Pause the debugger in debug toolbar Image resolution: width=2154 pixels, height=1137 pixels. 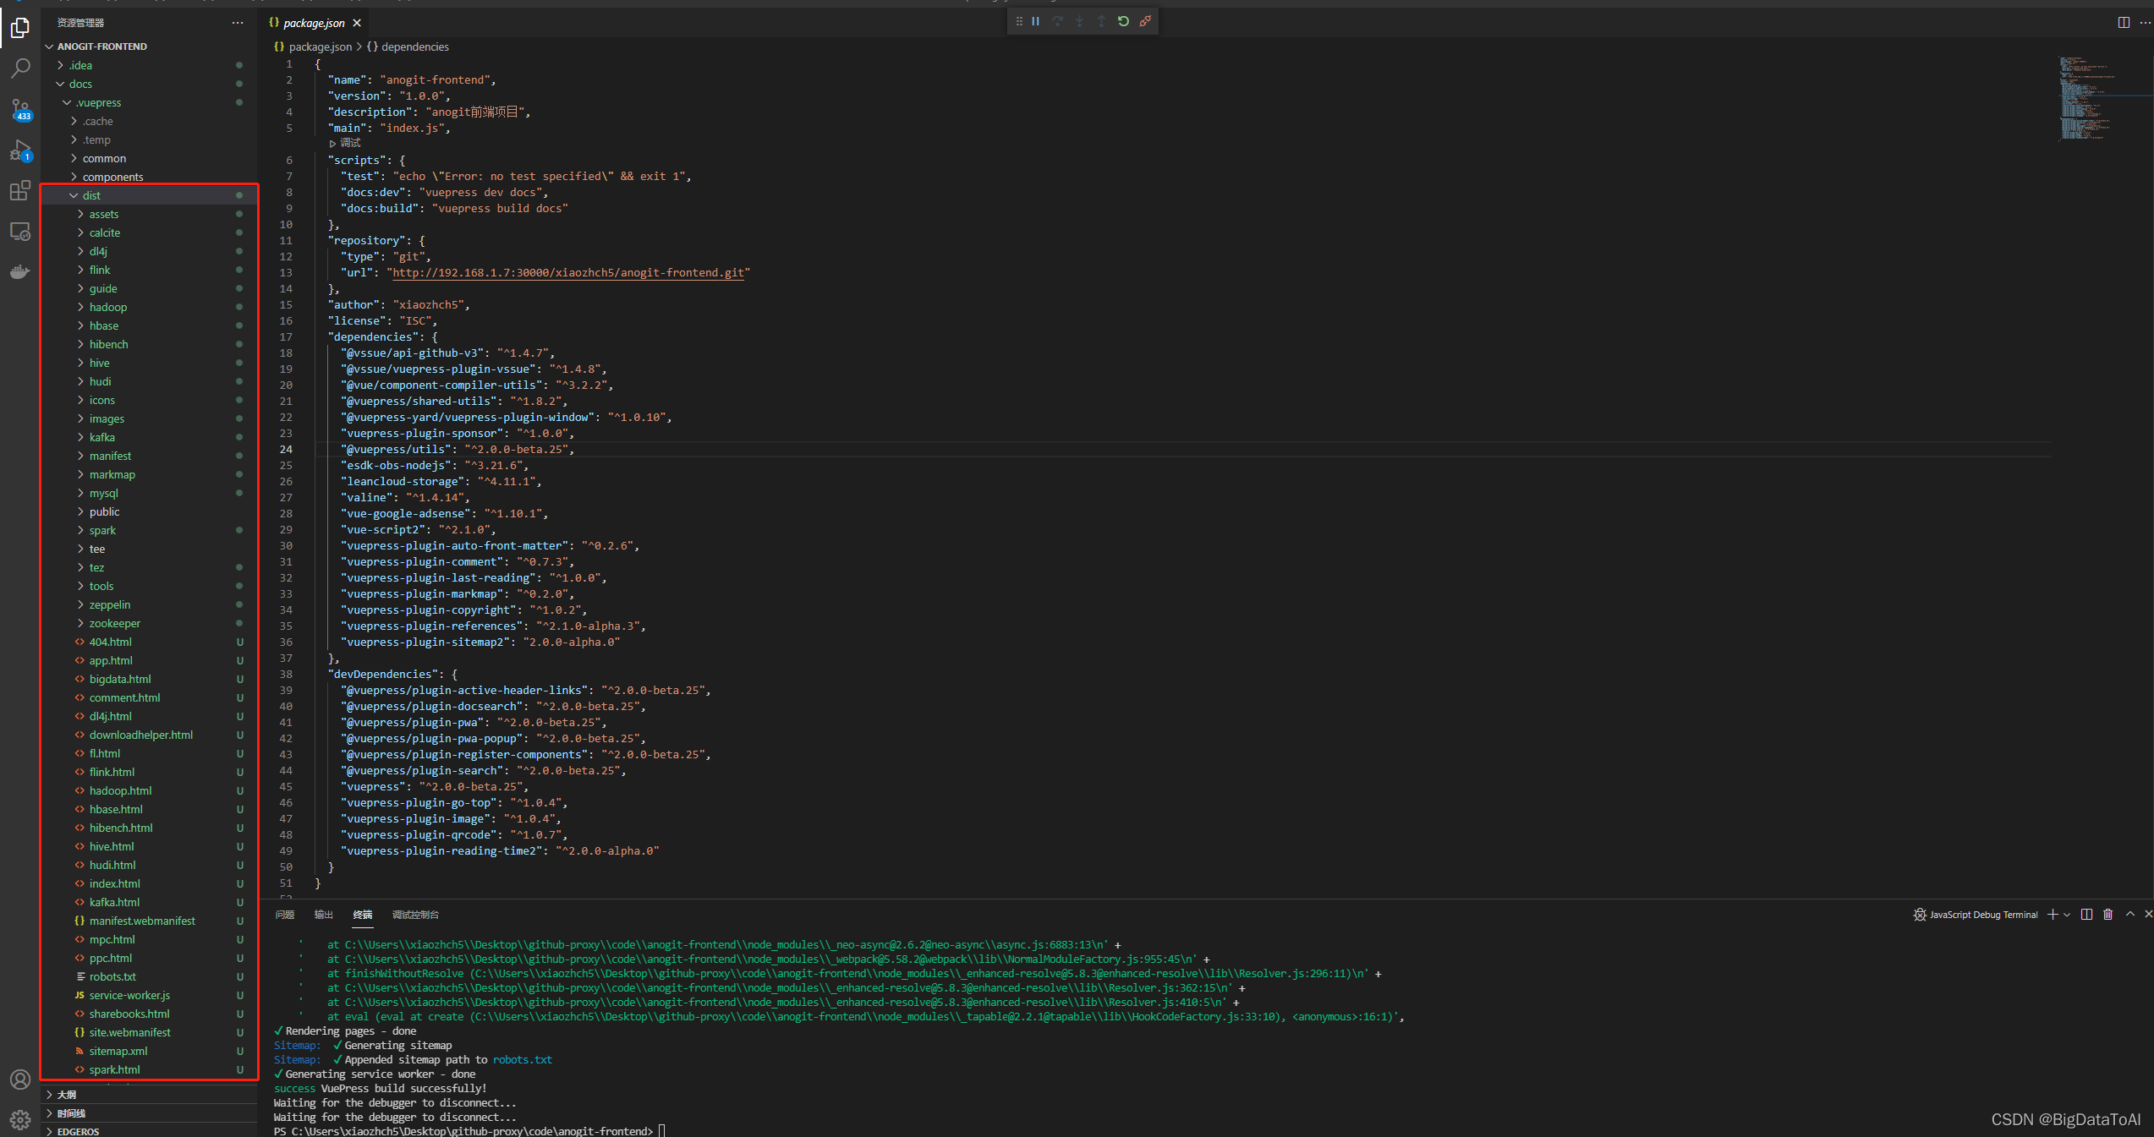[x=1036, y=22]
